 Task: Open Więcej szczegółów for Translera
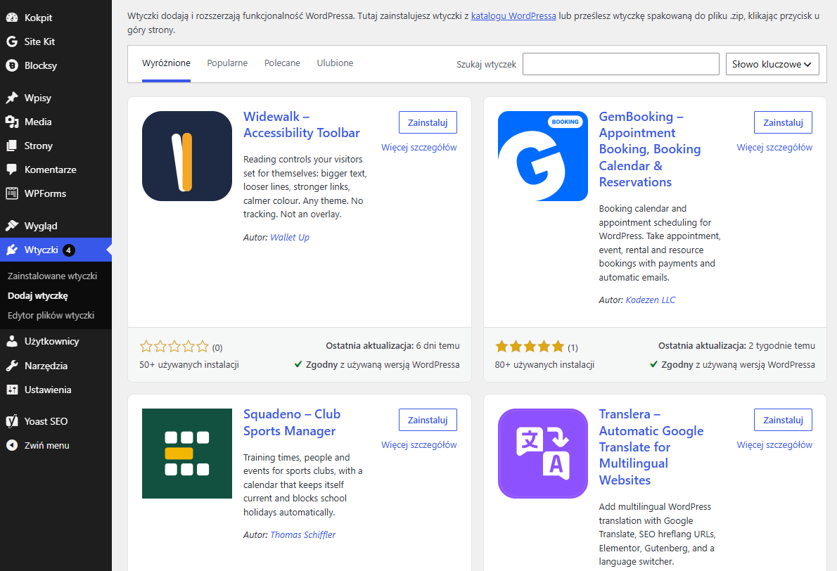click(774, 445)
